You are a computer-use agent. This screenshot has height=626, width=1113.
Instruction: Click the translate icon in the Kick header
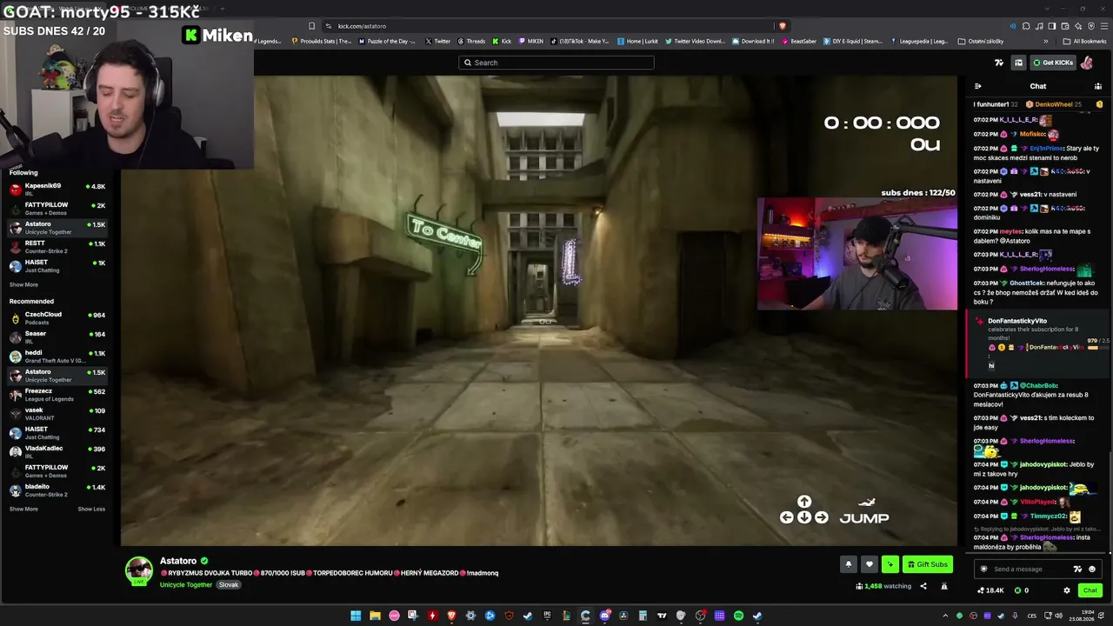point(999,63)
